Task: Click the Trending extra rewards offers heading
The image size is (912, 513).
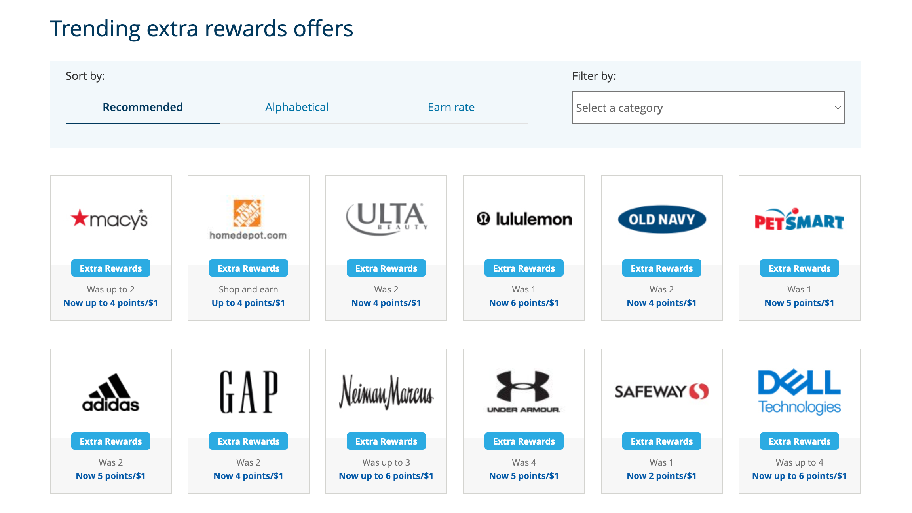Action: pyautogui.click(x=202, y=28)
